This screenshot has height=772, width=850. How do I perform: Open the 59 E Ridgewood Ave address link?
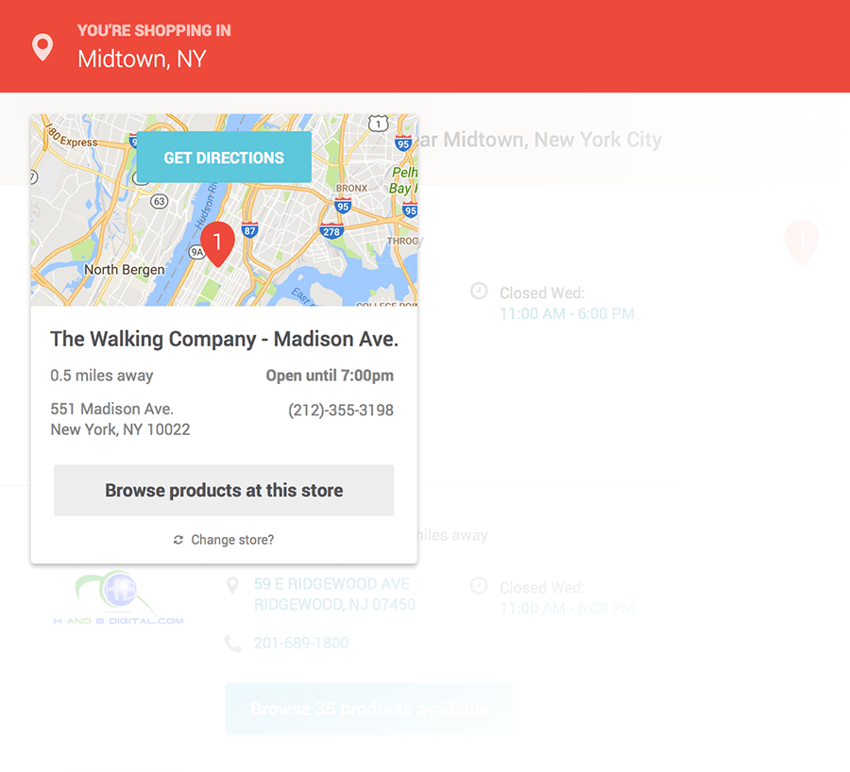[x=334, y=594]
